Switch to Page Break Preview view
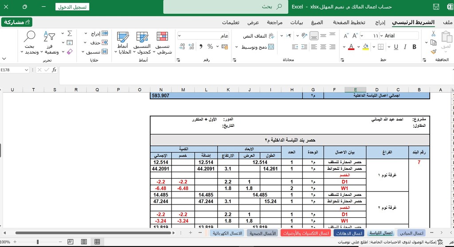The image size is (454, 247). [x=70, y=242]
